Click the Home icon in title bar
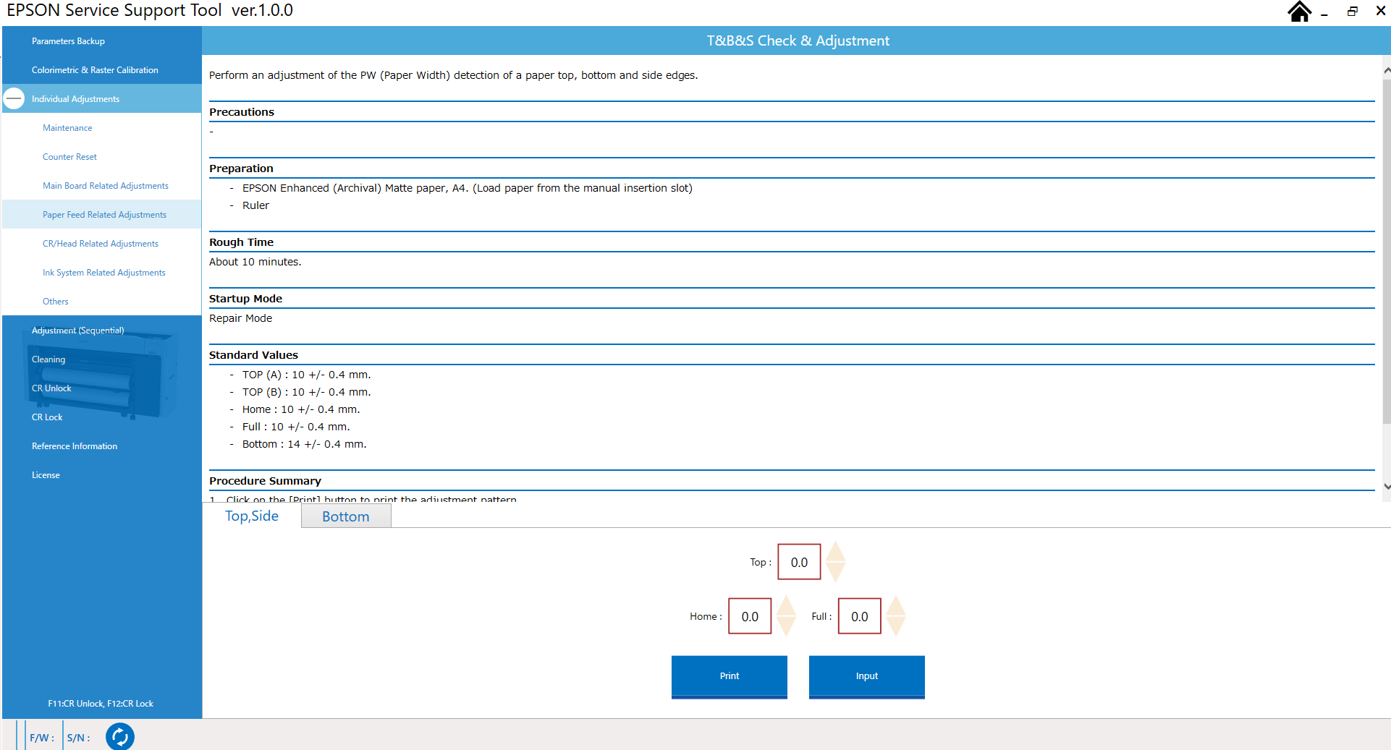The height and width of the screenshot is (750, 1391). (x=1299, y=12)
